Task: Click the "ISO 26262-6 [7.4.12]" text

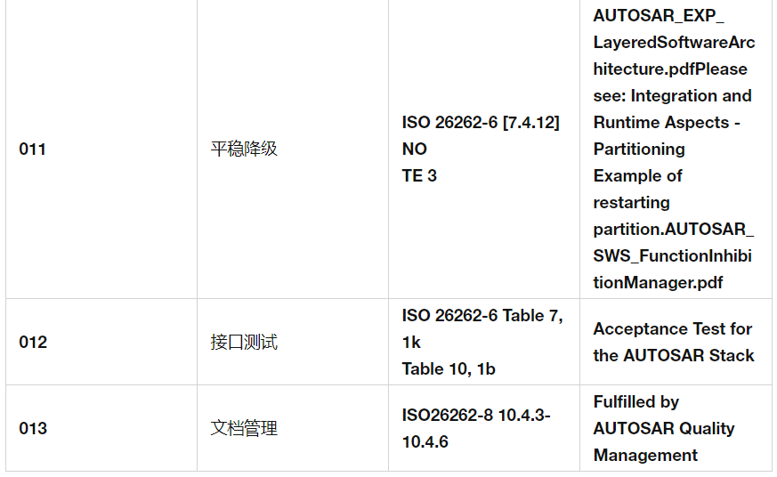Action: click(481, 122)
